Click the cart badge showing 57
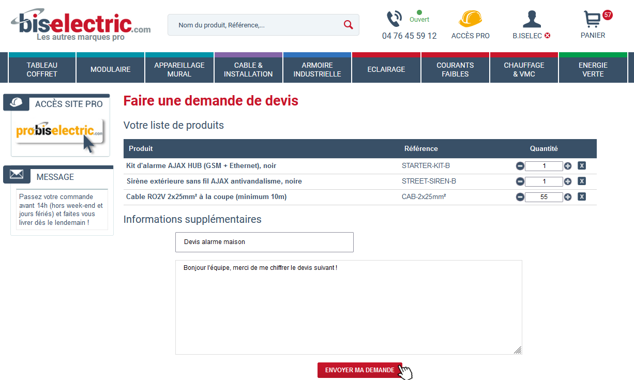The width and height of the screenshot is (634, 380). tap(607, 15)
